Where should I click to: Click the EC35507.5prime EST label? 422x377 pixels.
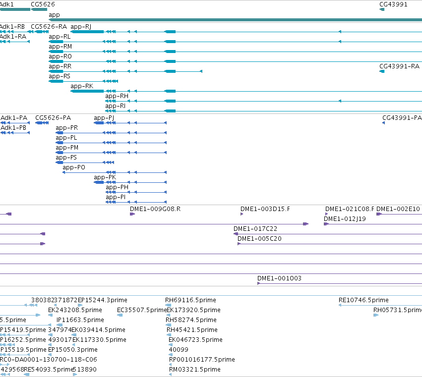[142, 310]
